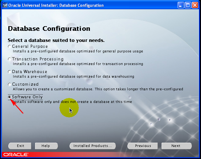Maximize the Oracle Universal Installer window
Viewport: 201px width, 159px height.
[x=188, y=5]
